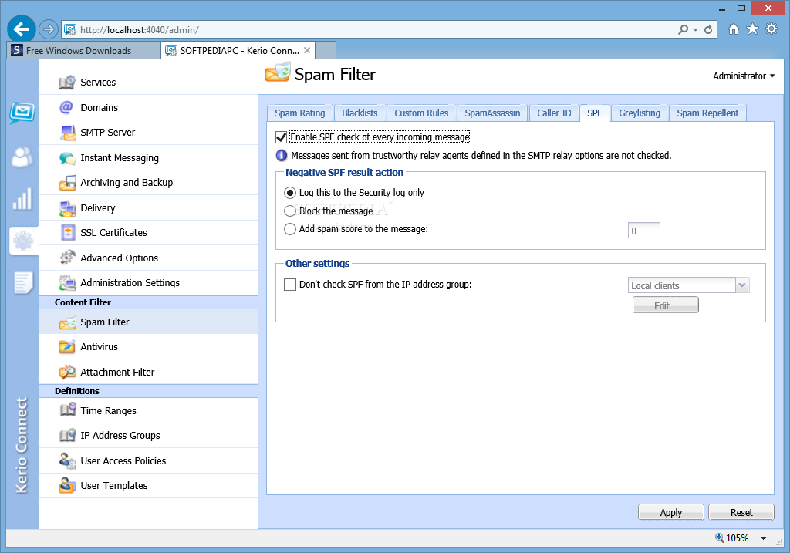The image size is (790, 553).
Task: Click the info icon beside relay message
Action: pyautogui.click(x=282, y=156)
